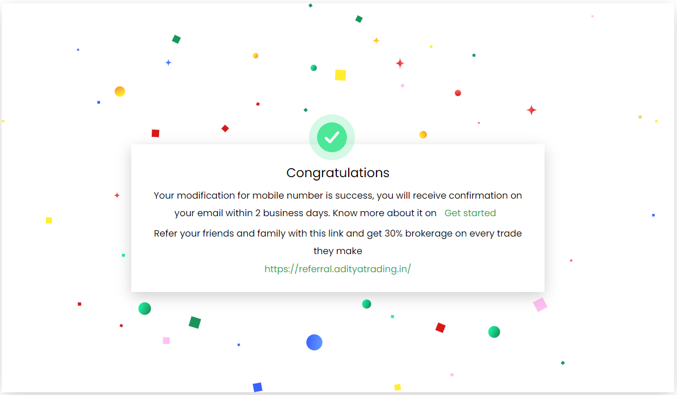This screenshot has width=677, height=395.
Task: Click the red circle confetti
Action: point(458,93)
